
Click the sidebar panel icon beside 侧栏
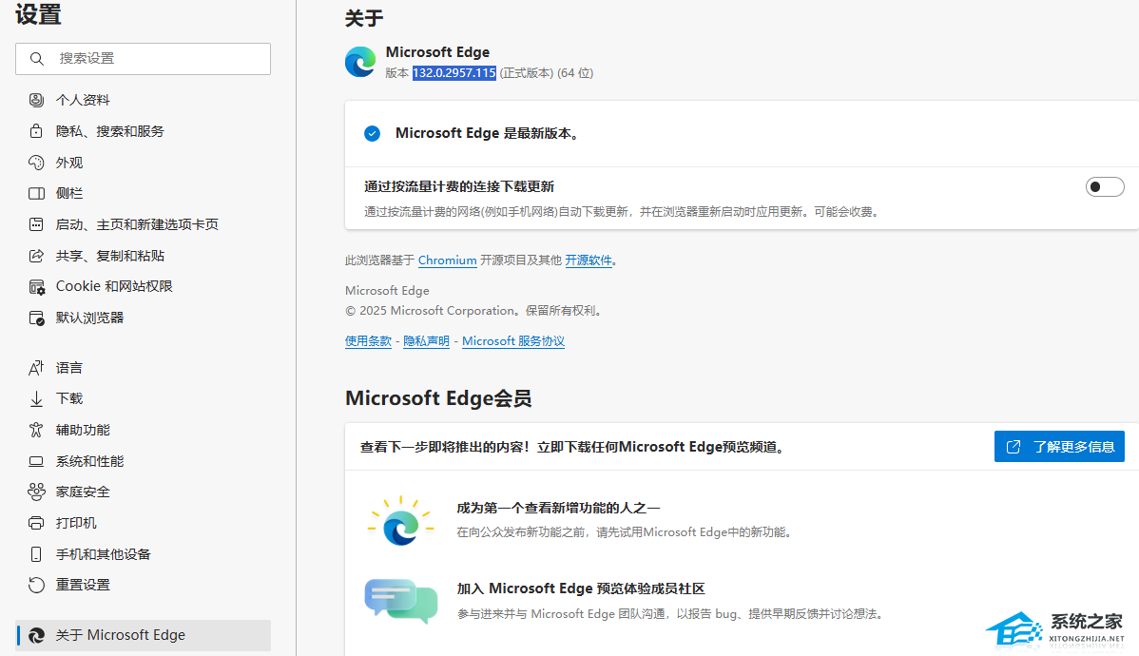(x=36, y=193)
